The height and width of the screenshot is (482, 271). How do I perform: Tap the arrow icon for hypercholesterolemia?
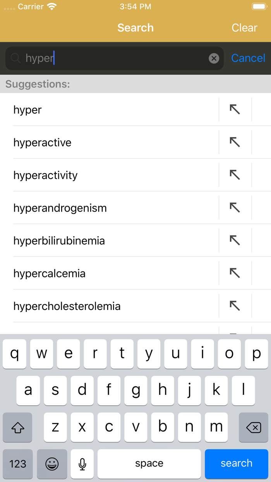235,306
